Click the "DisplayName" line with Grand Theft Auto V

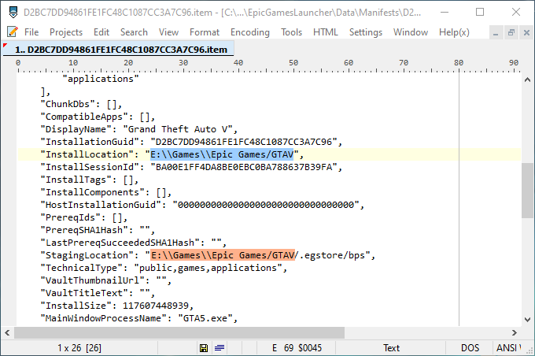139,129
